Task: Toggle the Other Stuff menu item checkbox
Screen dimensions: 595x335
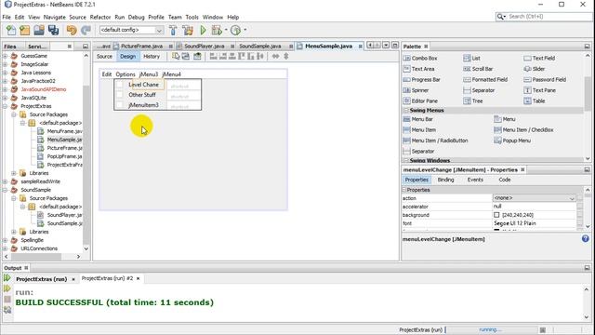Action: coord(120,95)
